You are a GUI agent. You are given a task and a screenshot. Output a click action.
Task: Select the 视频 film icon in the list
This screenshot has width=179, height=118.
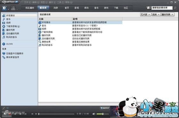(x=40, y=29)
